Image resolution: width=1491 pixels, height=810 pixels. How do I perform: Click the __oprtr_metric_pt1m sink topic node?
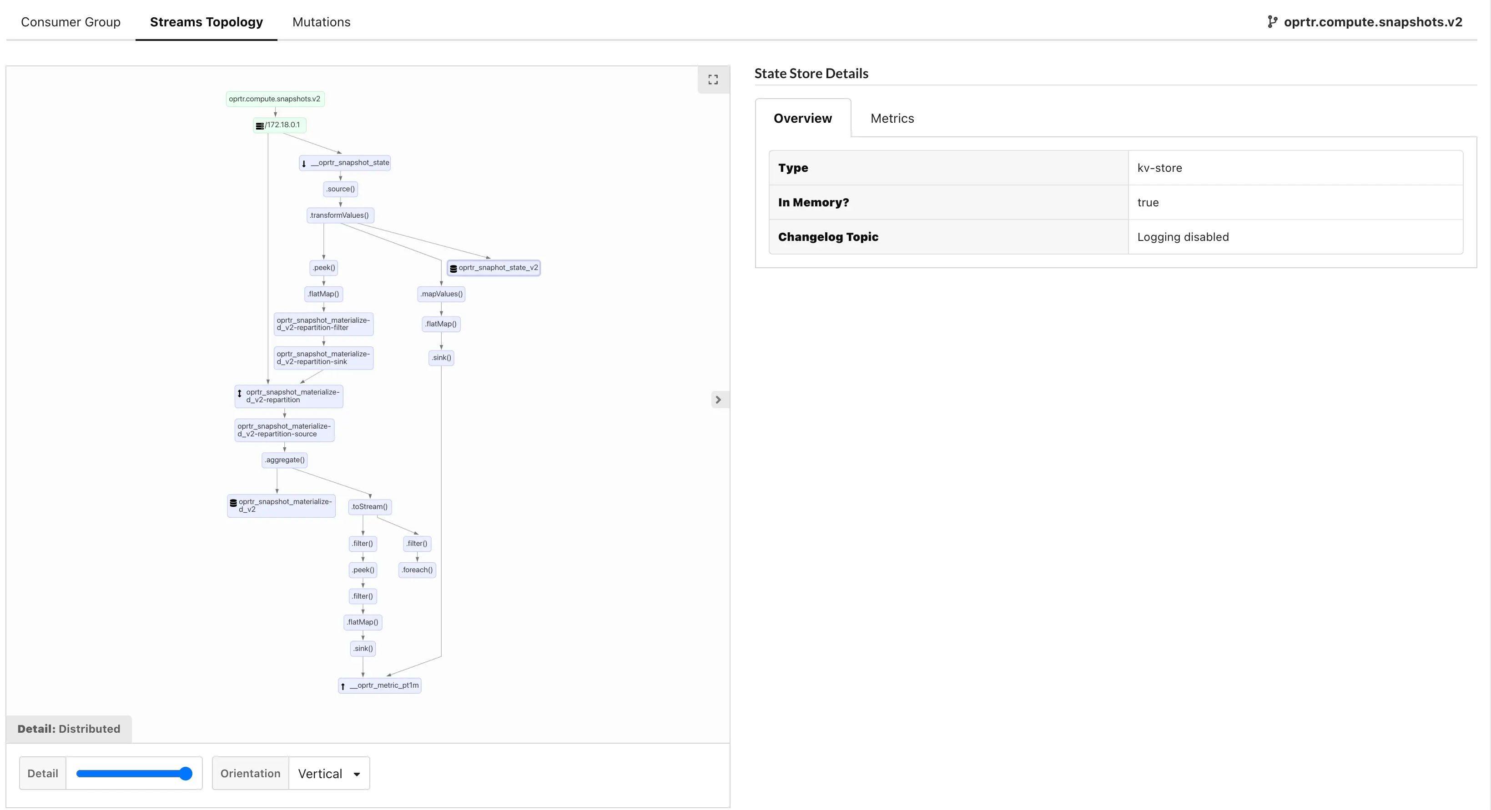[380, 685]
